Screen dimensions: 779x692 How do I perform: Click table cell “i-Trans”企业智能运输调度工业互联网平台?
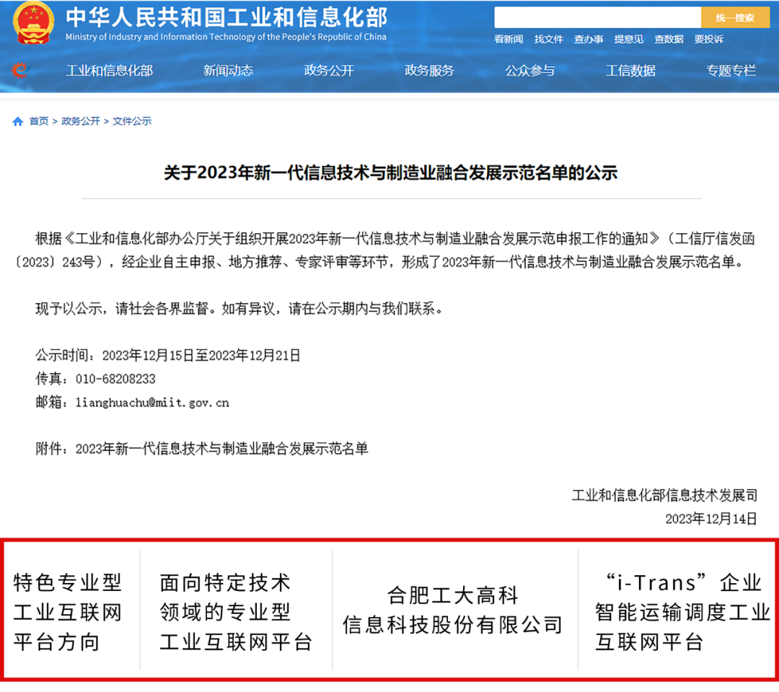pyautogui.click(x=682, y=613)
